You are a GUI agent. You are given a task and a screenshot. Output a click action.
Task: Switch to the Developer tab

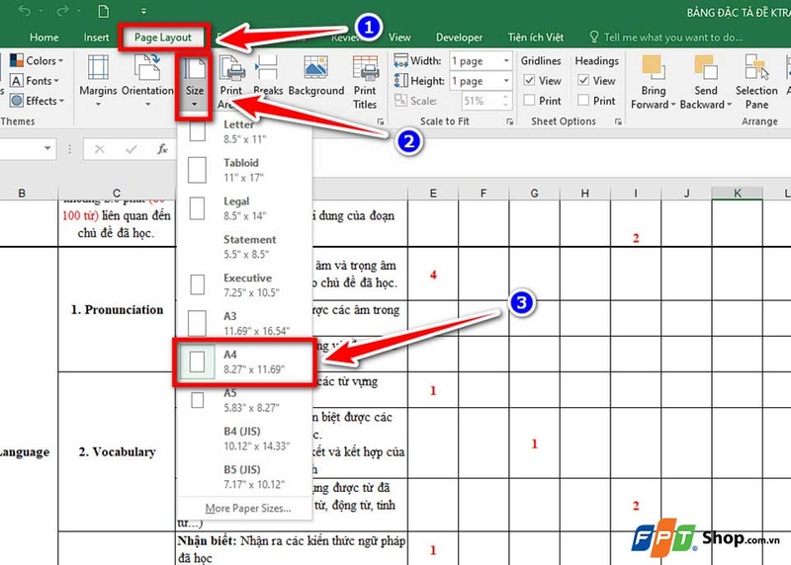point(459,38)
